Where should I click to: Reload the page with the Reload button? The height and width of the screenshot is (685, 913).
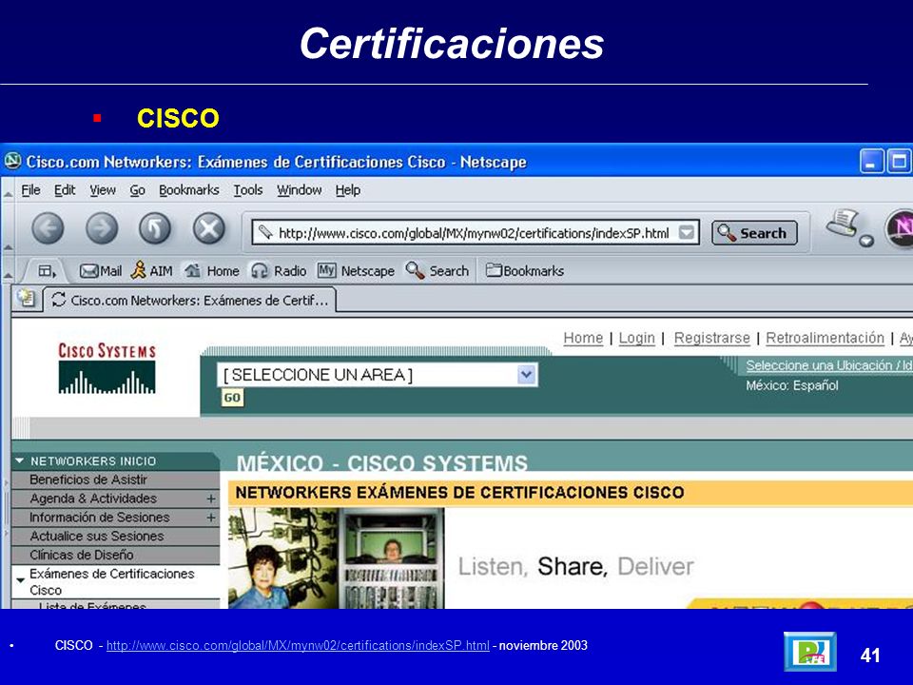coord(155,227)
